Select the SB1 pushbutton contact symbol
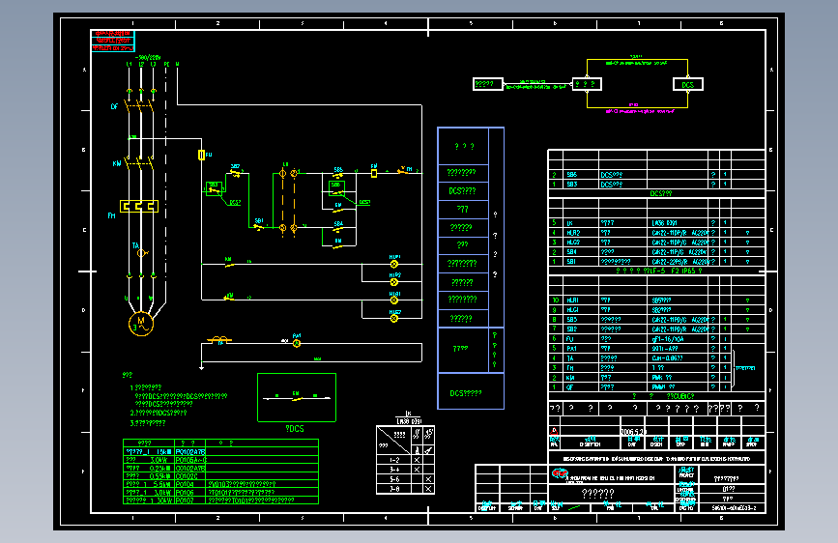Viewport: 838px width, 543px height. 259,227
